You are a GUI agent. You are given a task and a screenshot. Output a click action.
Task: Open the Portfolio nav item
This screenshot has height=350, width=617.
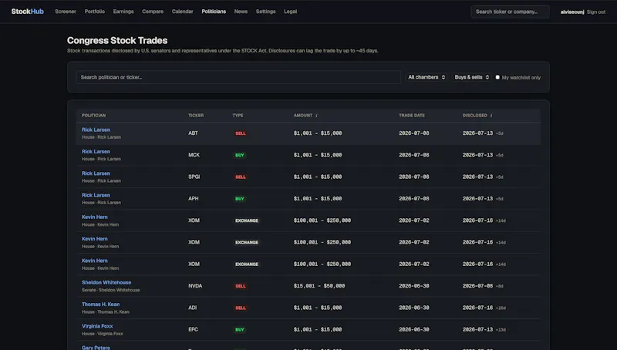pos(94,12)
